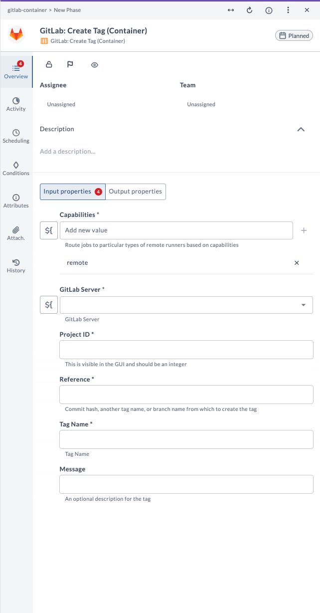Click the GitLab: Create Tag (Container) title

[93, 31]
